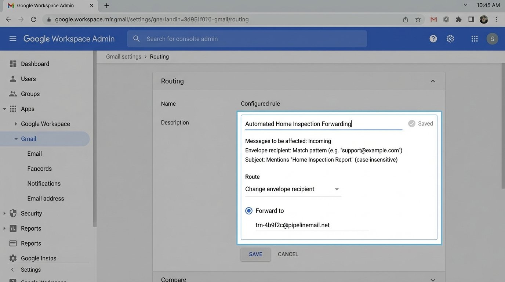
Task: Open the Google apps grid launcher
Action: pyautogui.click(x=474, y=38)
